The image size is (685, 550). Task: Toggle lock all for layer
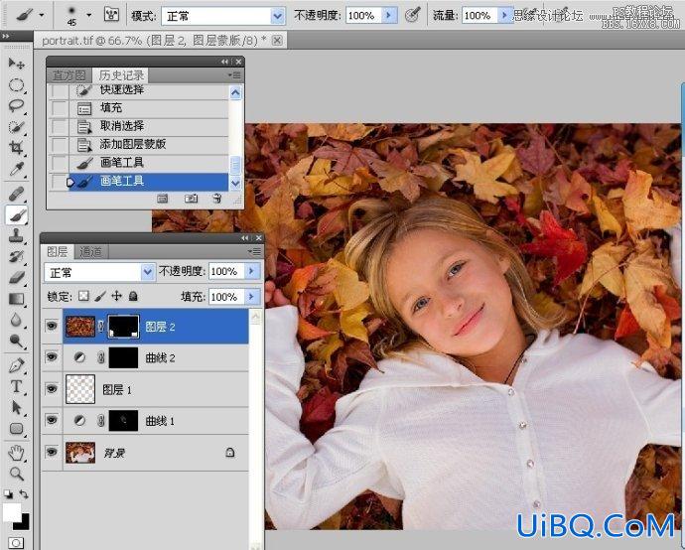point(133,296)
